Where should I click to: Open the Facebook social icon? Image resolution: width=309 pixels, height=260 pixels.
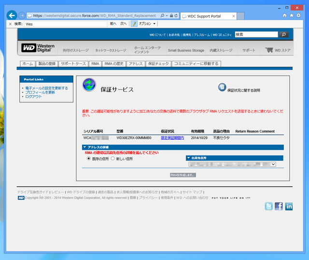[x=279, y=207]
